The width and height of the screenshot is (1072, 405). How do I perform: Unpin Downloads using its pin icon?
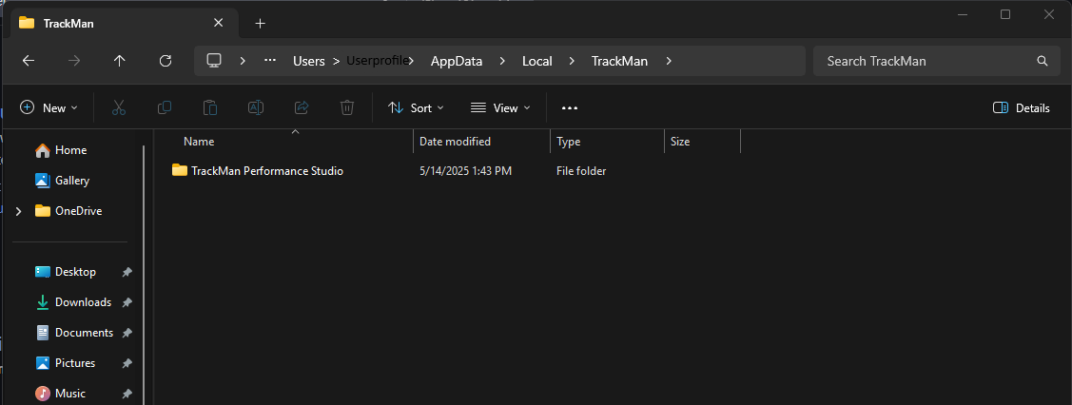tap(127, 302)
